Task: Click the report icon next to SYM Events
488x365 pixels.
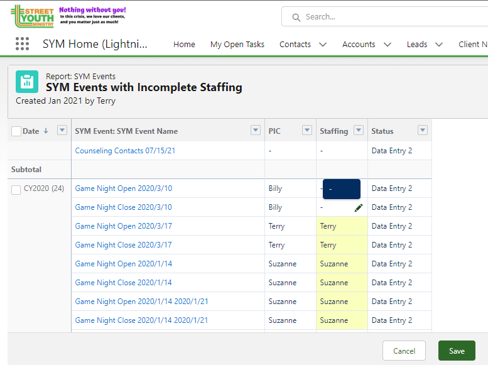Action: (27, 82)
